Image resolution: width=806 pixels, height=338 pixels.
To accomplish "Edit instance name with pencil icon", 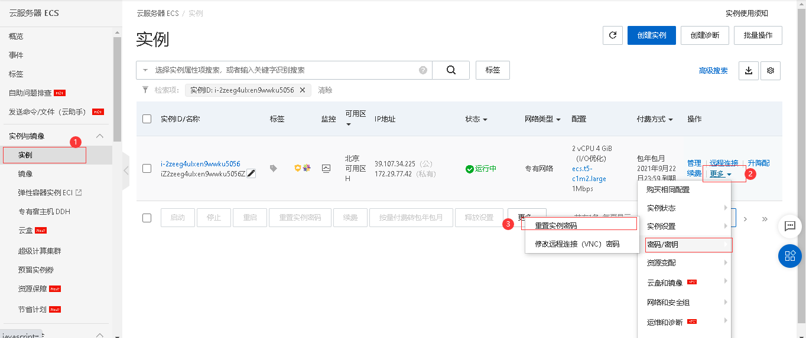I will 251,173.
